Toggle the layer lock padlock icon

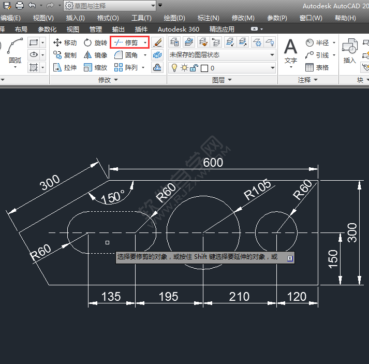(x=194, y=68)
